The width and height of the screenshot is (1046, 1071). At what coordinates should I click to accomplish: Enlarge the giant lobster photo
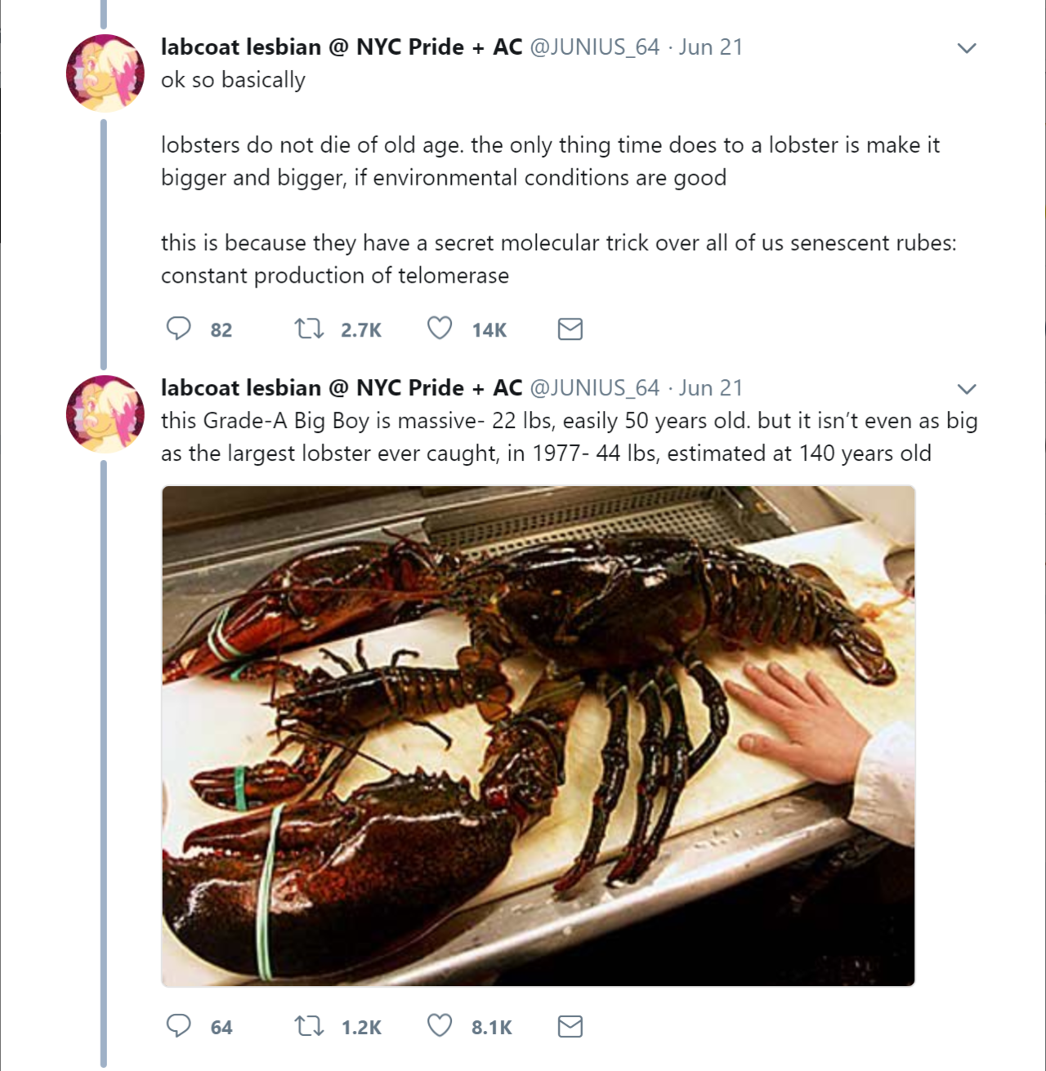pyautogui.click(x=538, y=735)
